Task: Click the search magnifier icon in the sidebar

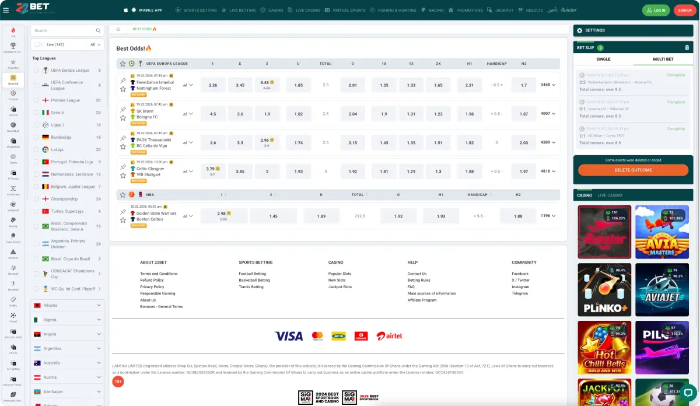Action: 98,30
